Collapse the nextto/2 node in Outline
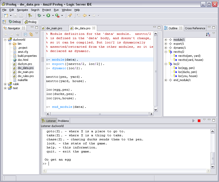The height and width of the screenshot is (182, 219). pos(166,52)
